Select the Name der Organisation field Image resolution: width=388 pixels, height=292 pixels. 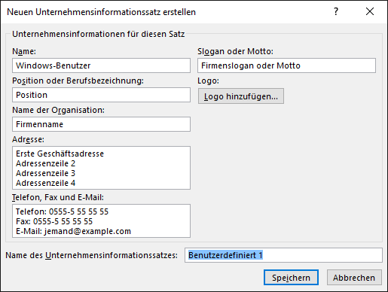101,124
